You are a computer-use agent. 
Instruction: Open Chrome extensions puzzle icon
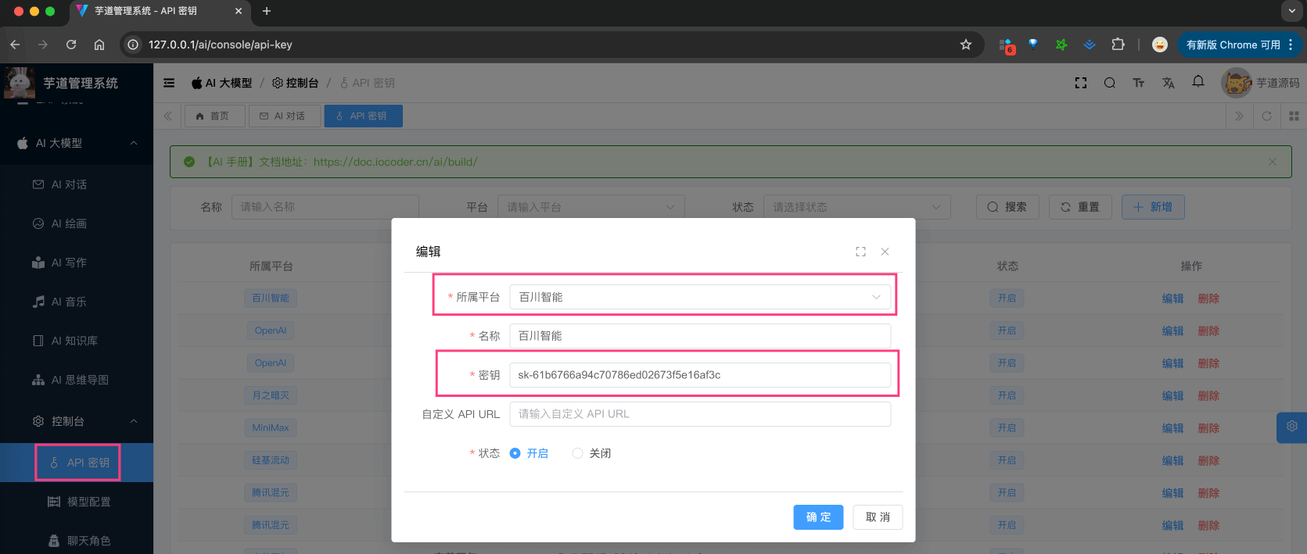click(x=1118, y=45)
